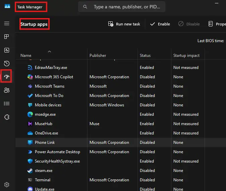Select the Phone Link row name

tap(45, 142)
